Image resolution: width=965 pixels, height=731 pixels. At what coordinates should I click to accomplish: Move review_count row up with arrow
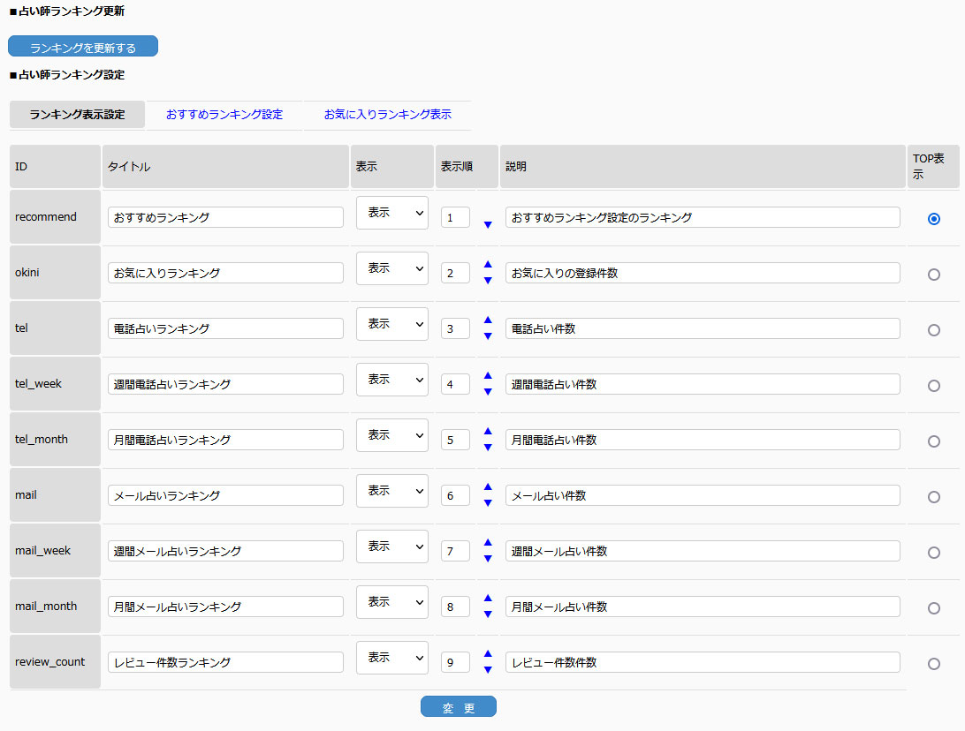click(488, 653)
